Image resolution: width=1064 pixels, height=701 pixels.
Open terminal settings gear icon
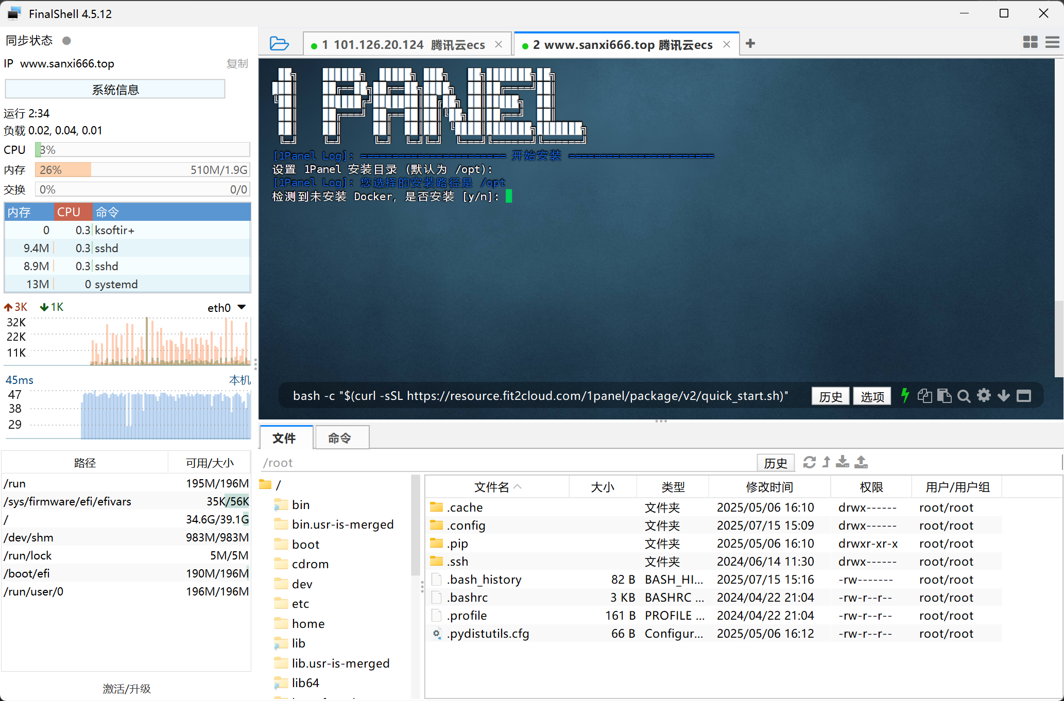(x=984, y=396)
